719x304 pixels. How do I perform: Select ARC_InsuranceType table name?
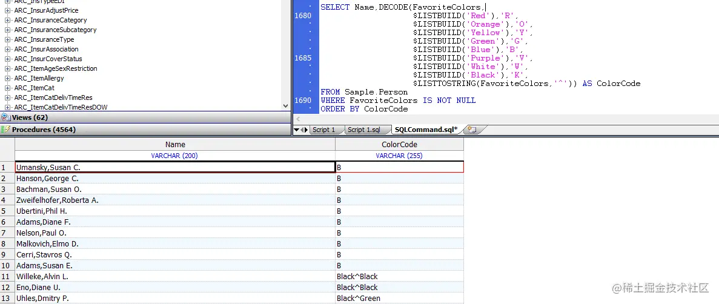point(44,39)
